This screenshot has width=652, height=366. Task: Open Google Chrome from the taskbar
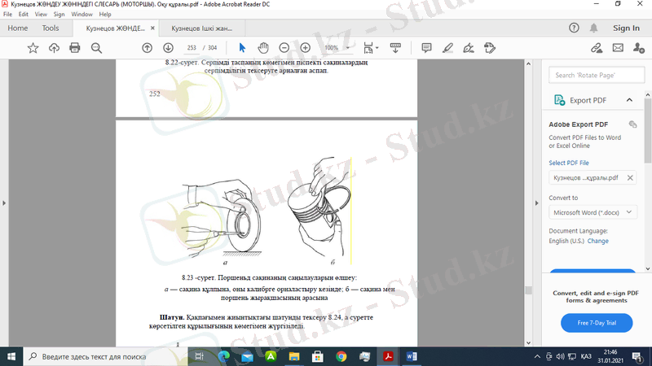[x=341, y=355]
